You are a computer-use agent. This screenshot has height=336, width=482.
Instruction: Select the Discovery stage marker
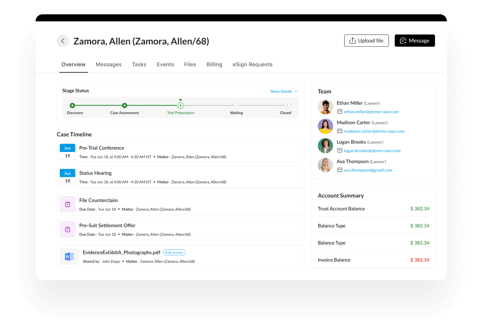(72, 106)
